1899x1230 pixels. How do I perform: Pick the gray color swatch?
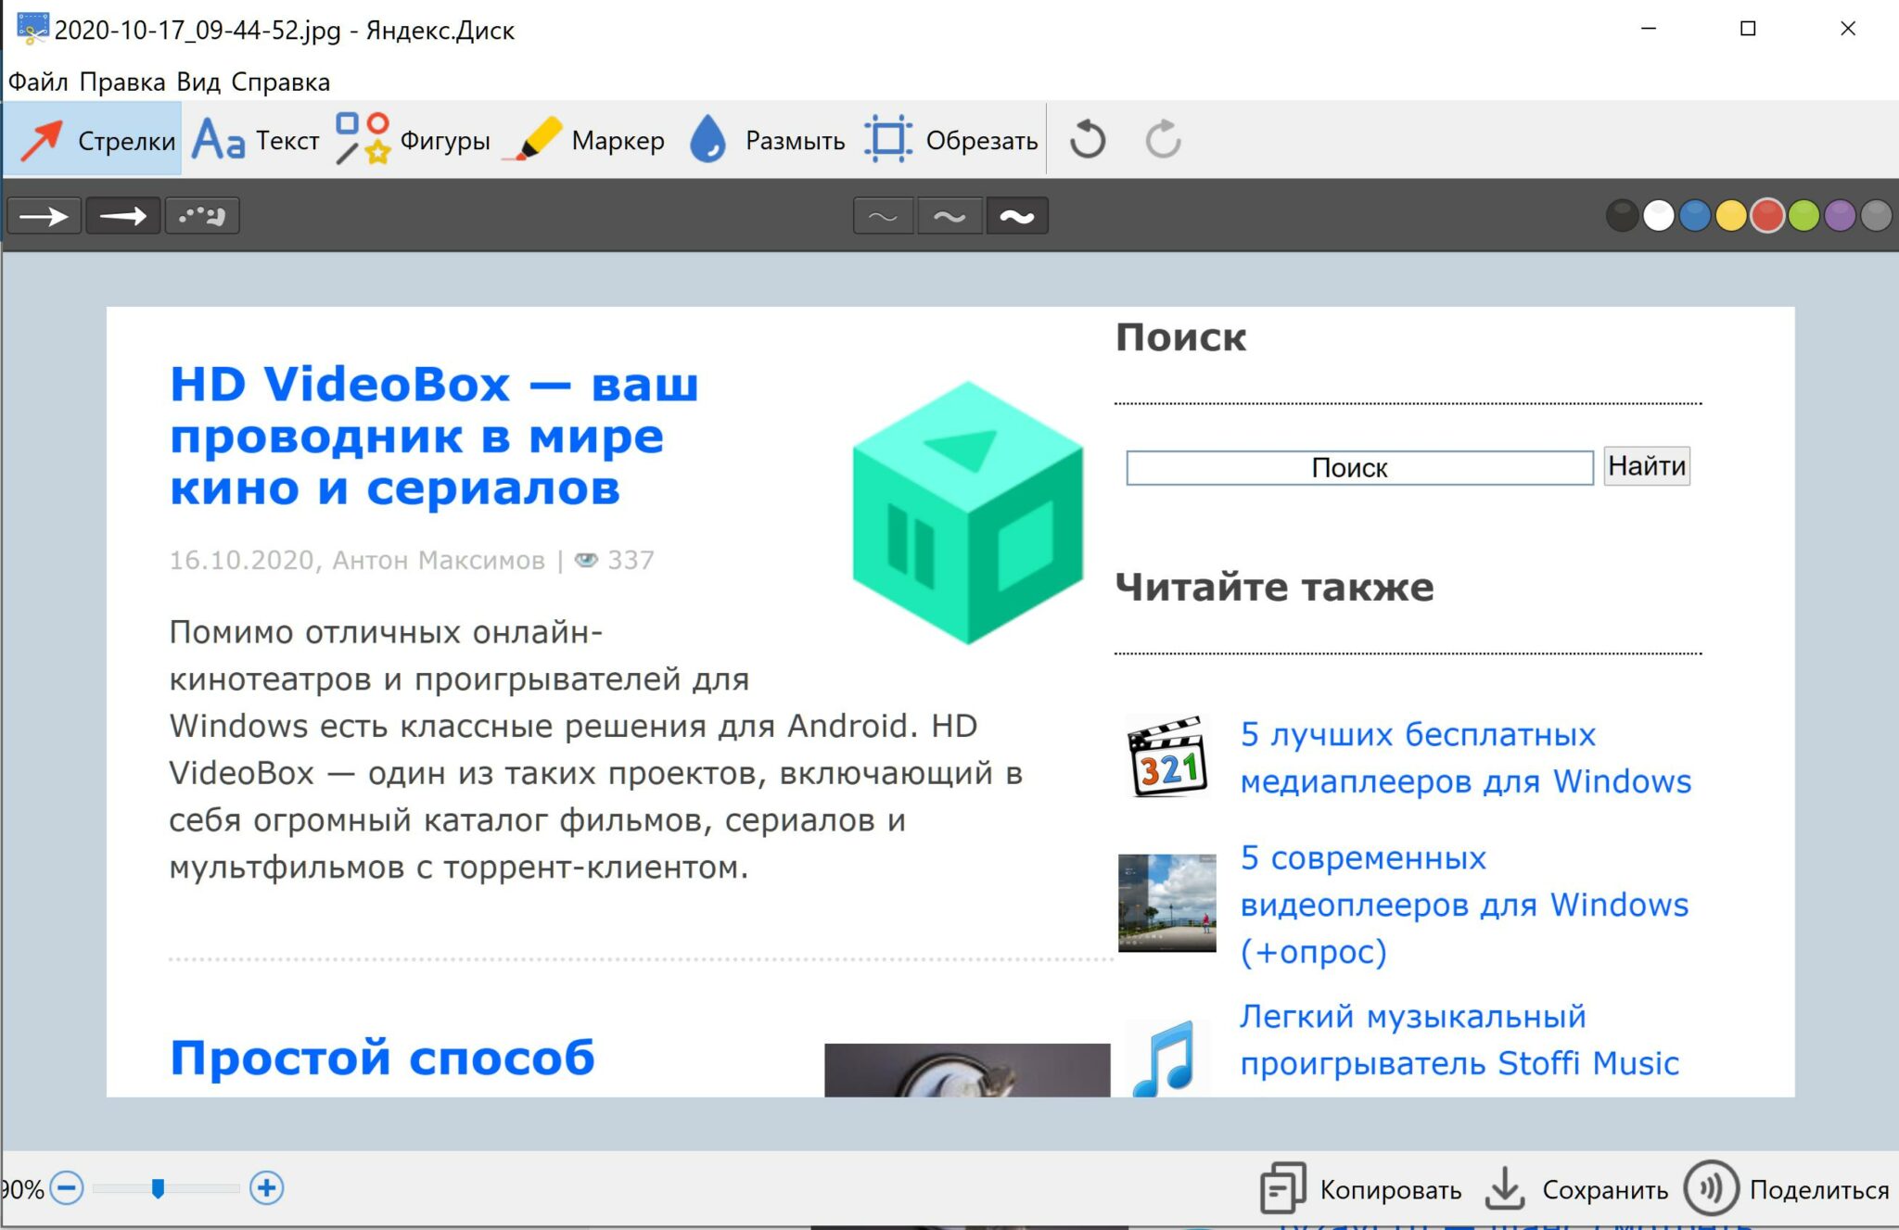(1876, 216)
